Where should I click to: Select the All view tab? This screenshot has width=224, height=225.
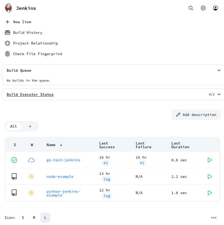[x=14, y=126]
